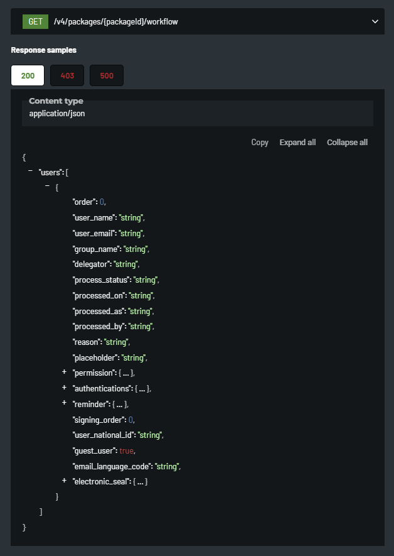Click the green GET method badge
Viewport: 394px width, 556px height.
pos(35,21)
